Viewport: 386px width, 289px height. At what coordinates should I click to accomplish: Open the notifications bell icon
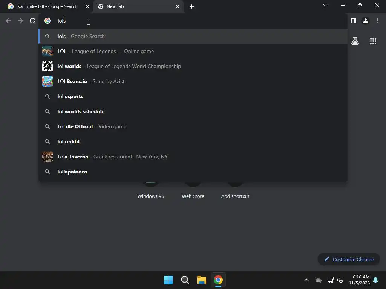[376, 280]
